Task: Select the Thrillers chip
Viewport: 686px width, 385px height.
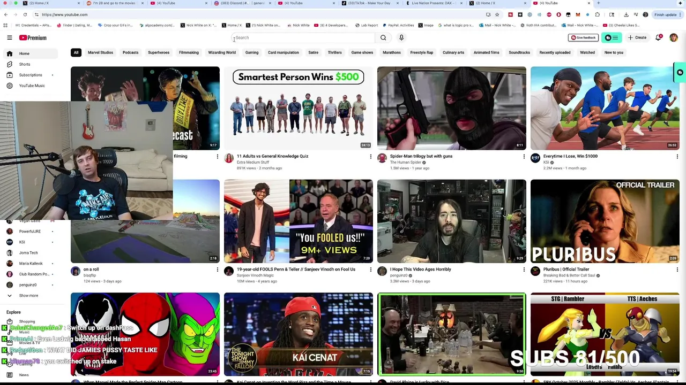Action: click(335, 52)
